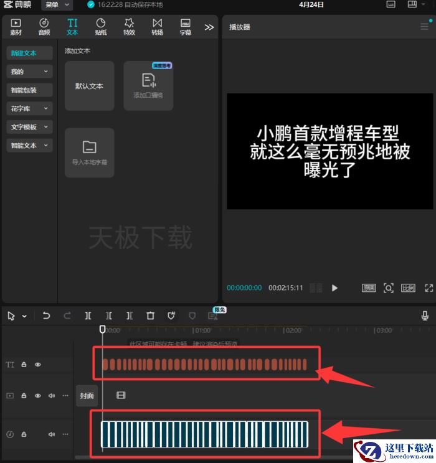Enter fullscreen preview
The image size is (436, 463).
click(429, 288)
